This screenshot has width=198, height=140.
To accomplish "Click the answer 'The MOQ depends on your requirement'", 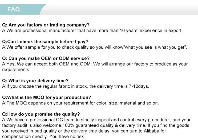I will tap(53, 103).
